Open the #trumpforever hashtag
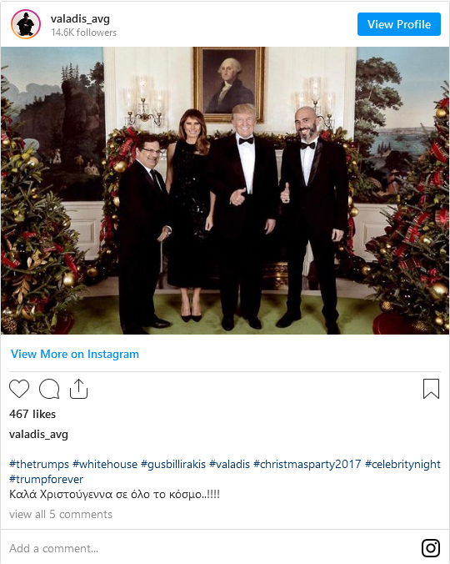This screenshot has width=450, height=564. (47, 480)
